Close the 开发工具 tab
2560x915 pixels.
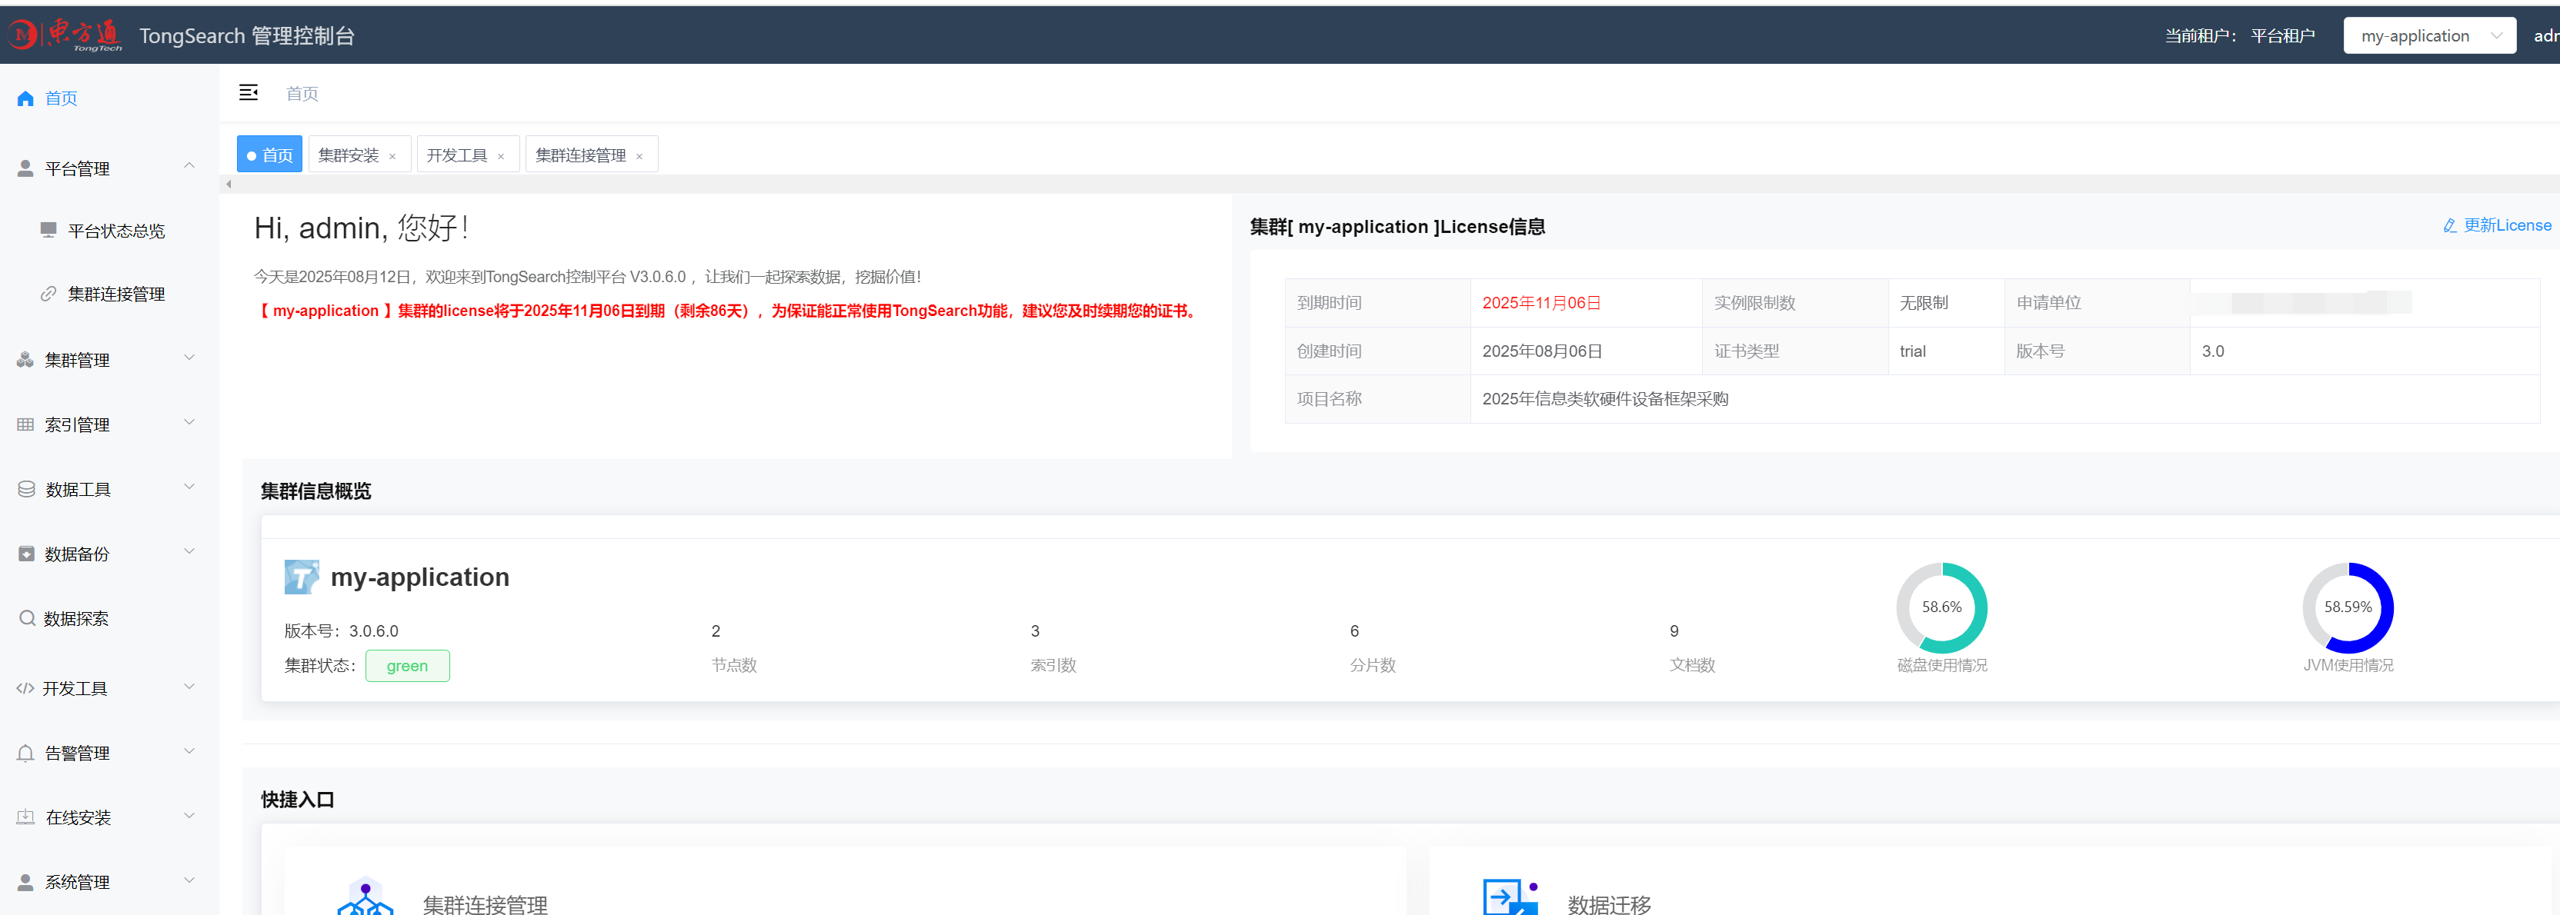click(x=501, y=156)
